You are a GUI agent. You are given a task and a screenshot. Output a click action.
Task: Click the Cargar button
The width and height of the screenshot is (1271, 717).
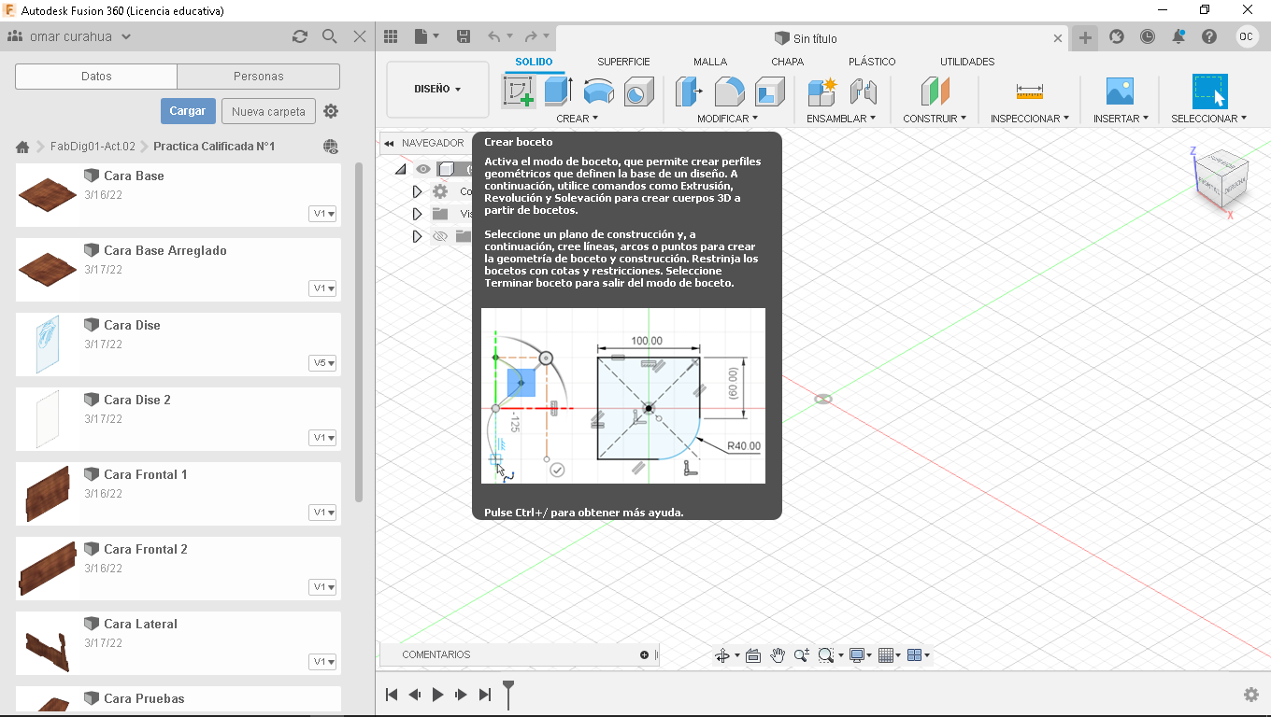188,110
